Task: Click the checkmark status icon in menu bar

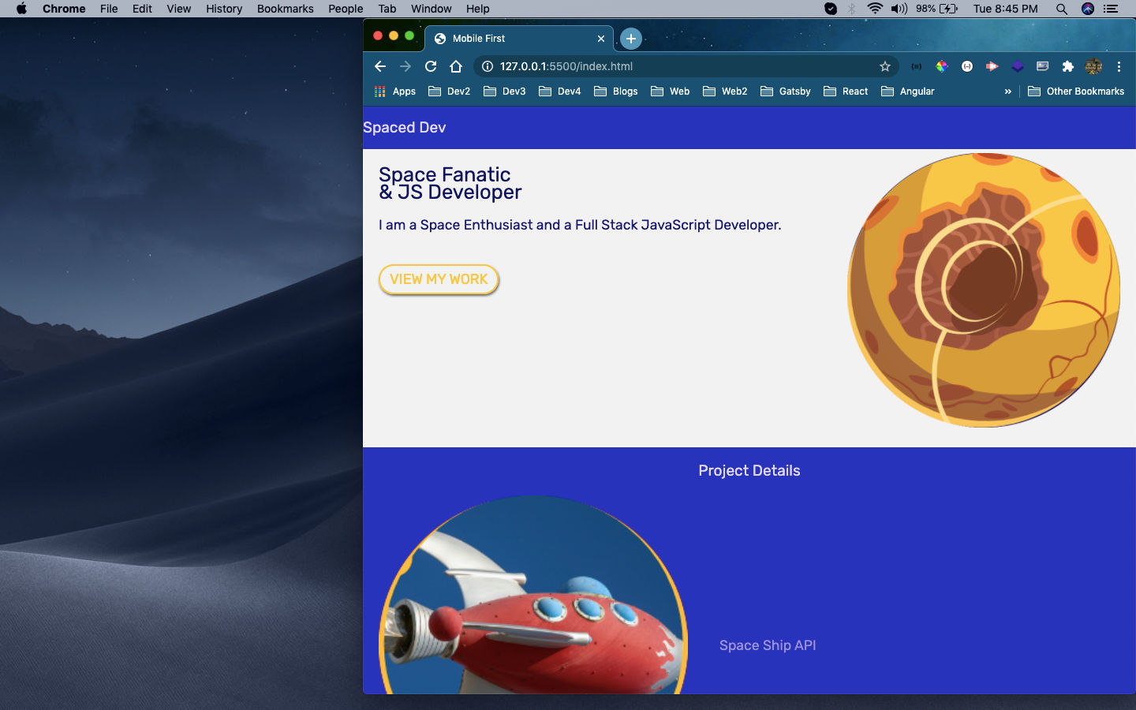Action: 831,9
